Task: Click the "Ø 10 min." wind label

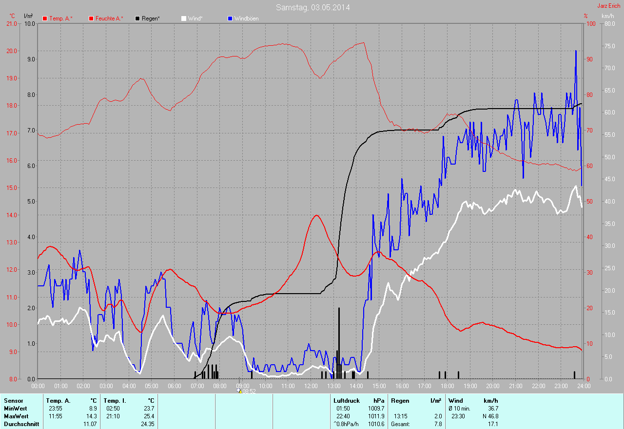Action: pos(459,409)
